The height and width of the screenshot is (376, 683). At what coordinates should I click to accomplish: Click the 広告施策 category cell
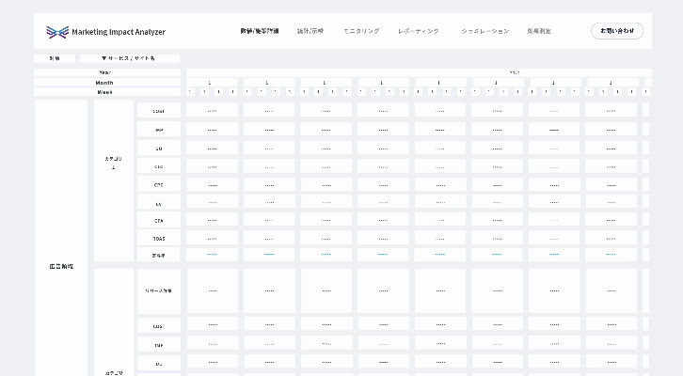coord(61,266)
